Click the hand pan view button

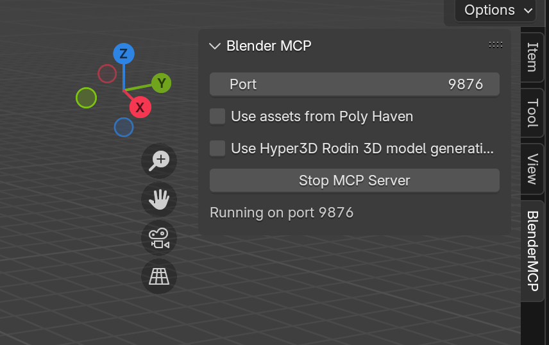[159, 199]
